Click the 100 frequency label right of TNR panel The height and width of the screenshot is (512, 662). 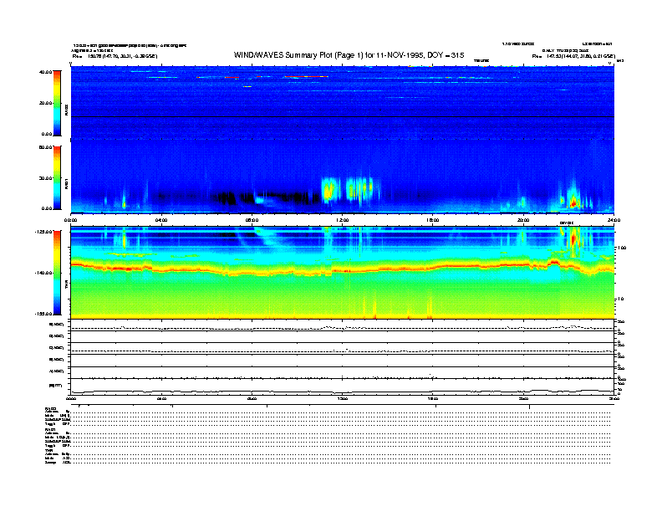point(622,248)
